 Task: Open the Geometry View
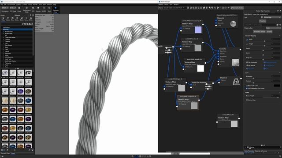click(56, 9)
